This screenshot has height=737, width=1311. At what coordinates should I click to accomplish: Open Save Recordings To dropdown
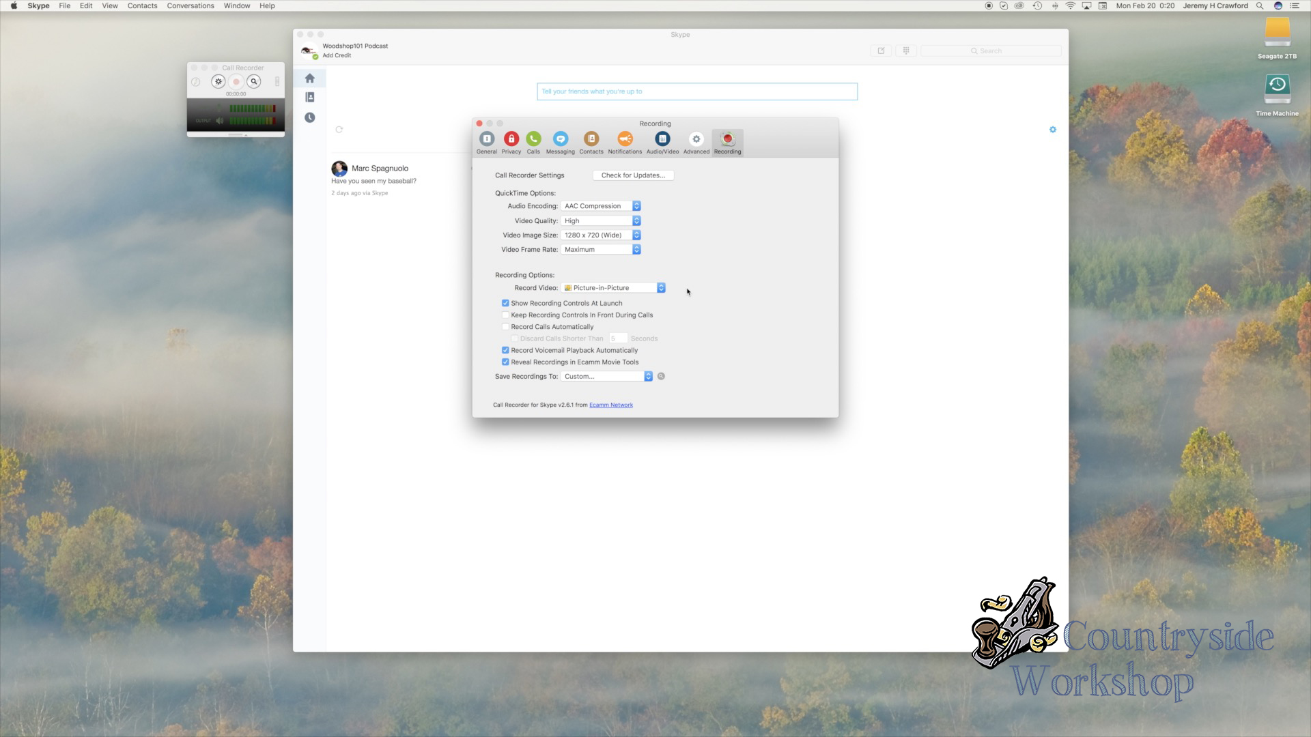click(607, 377)
